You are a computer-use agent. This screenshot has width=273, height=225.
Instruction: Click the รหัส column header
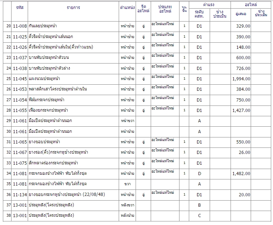[x=20, y=8]
